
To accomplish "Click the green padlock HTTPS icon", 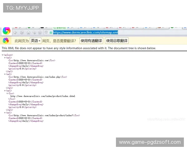I will pos(51,32).
